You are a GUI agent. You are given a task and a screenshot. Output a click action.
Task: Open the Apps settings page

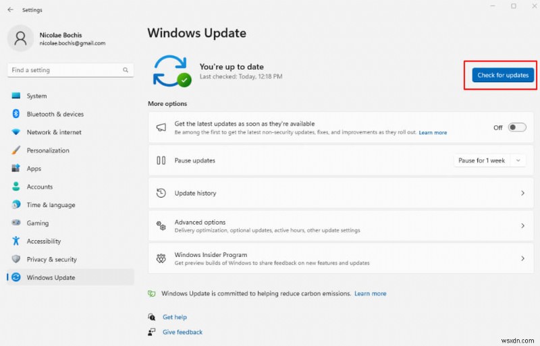click(x=70, y=169)
